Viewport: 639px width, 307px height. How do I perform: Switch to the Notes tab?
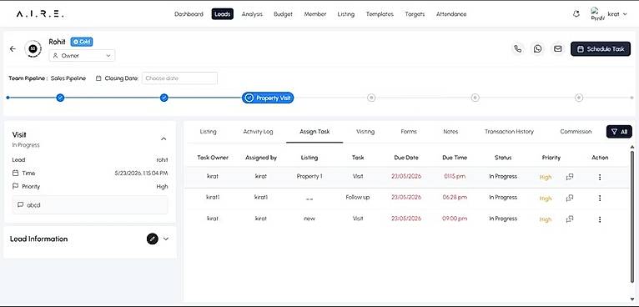tap(450, 132)
